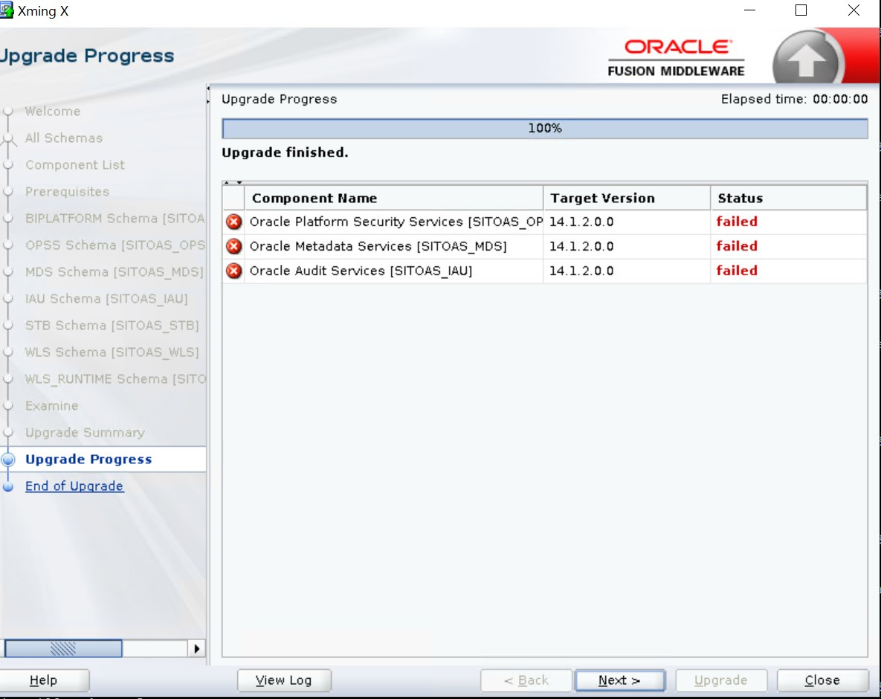The width and height of the screenshot is (881, 699).
Task: Select the STB Schema step
Action: coord(112,326)
